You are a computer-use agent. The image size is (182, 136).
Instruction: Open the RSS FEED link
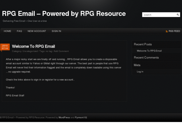[174, 31]
